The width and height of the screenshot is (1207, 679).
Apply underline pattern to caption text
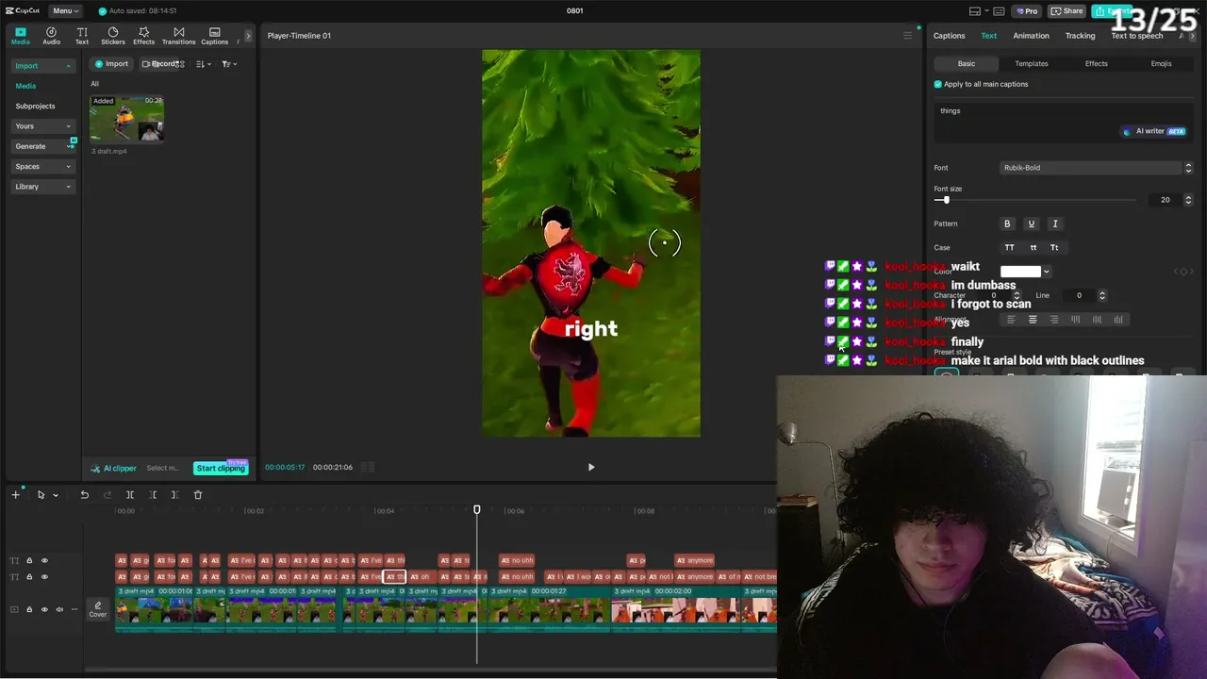pos(1031,224)
